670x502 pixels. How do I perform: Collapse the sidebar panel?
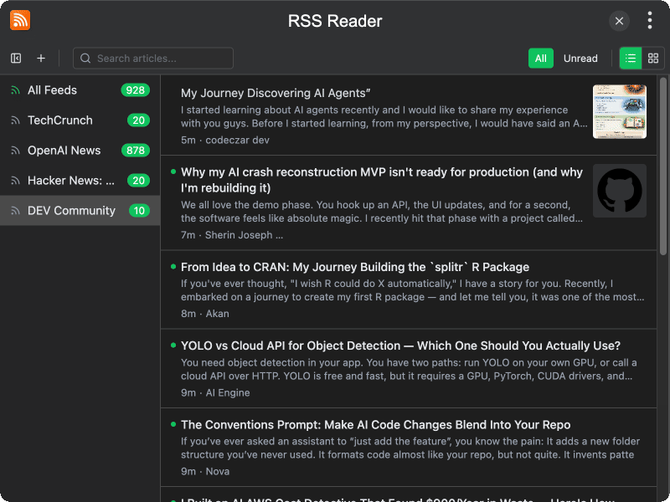16,59
